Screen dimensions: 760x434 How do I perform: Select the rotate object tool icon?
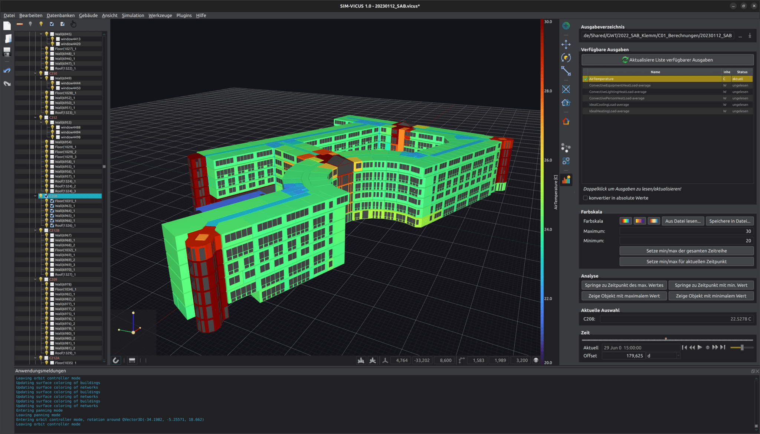[566, 58]
